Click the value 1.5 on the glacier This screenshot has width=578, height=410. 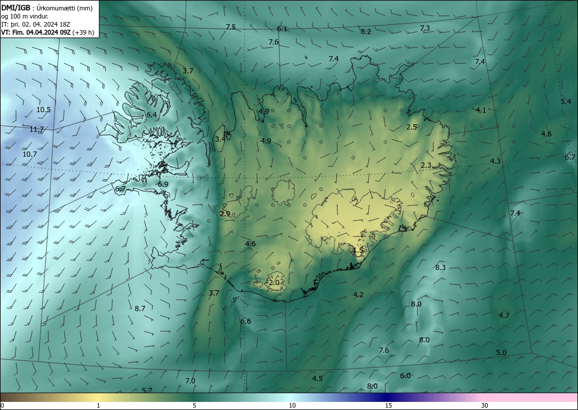pos(358,250)
